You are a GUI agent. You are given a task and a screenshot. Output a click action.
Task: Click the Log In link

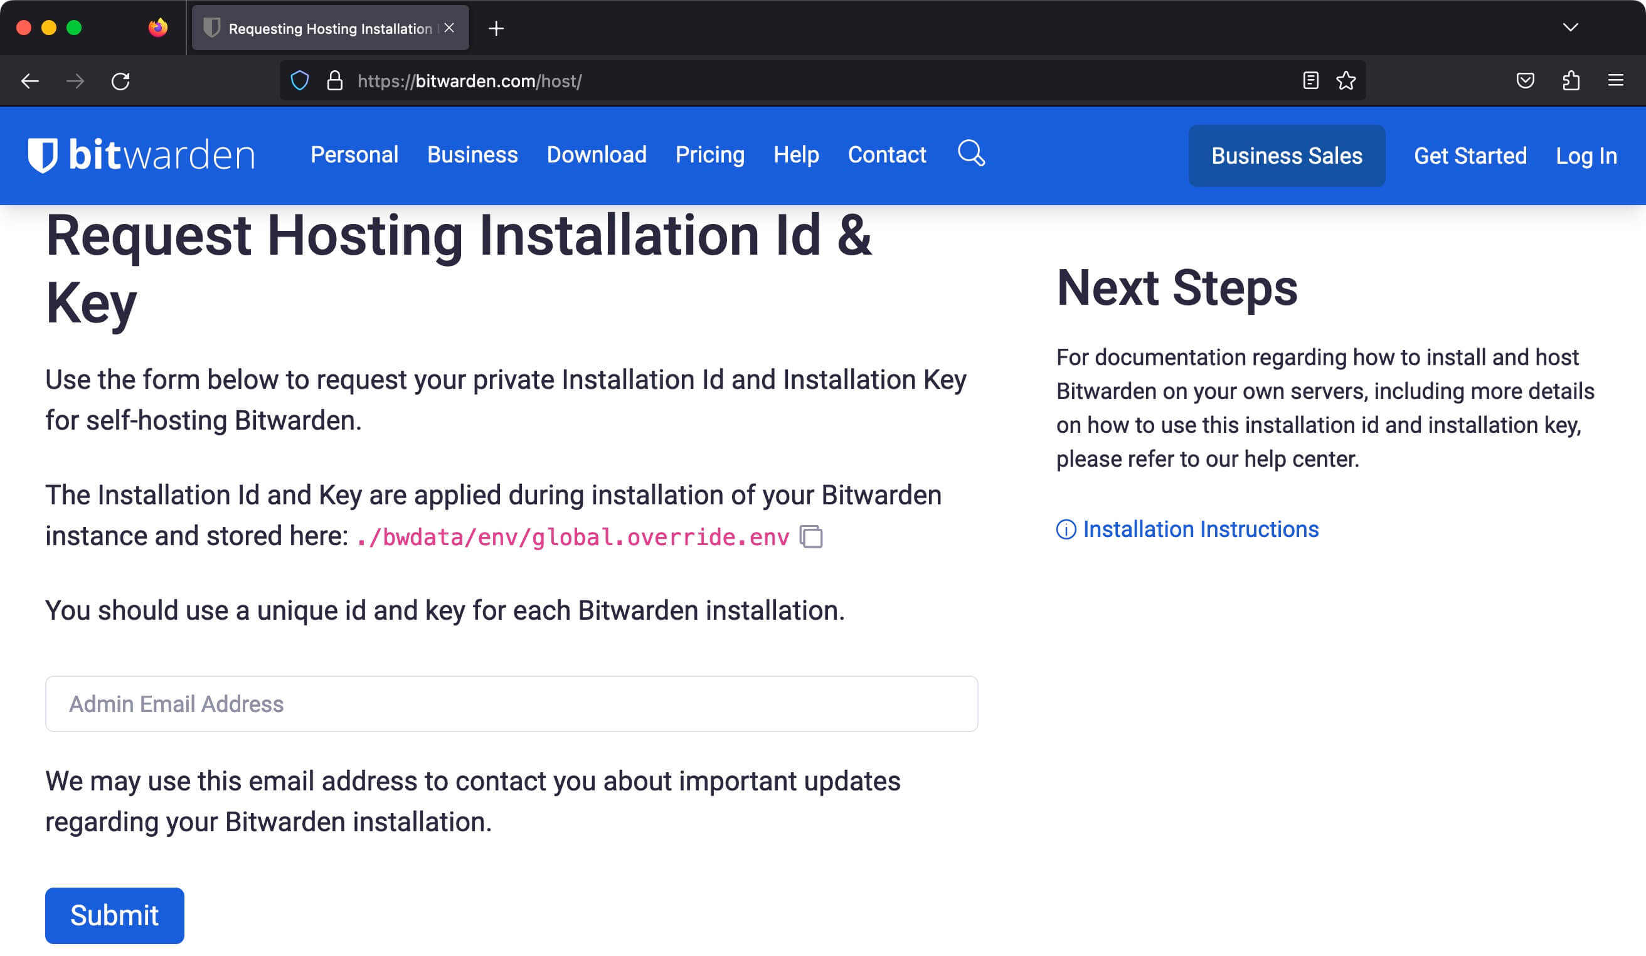(1586, 156)
